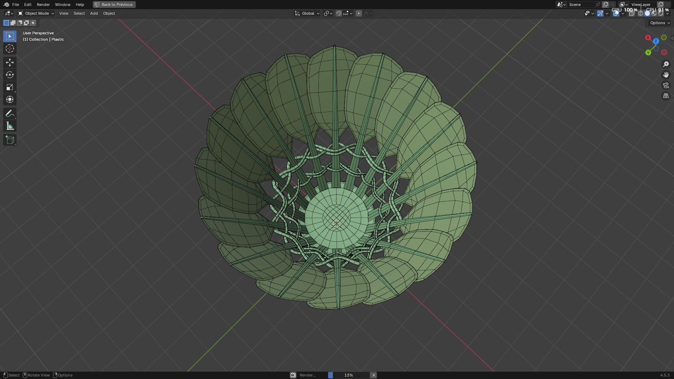Open the Render menu
This screenshot has width=674, height=379.
(x=43, y=5)
